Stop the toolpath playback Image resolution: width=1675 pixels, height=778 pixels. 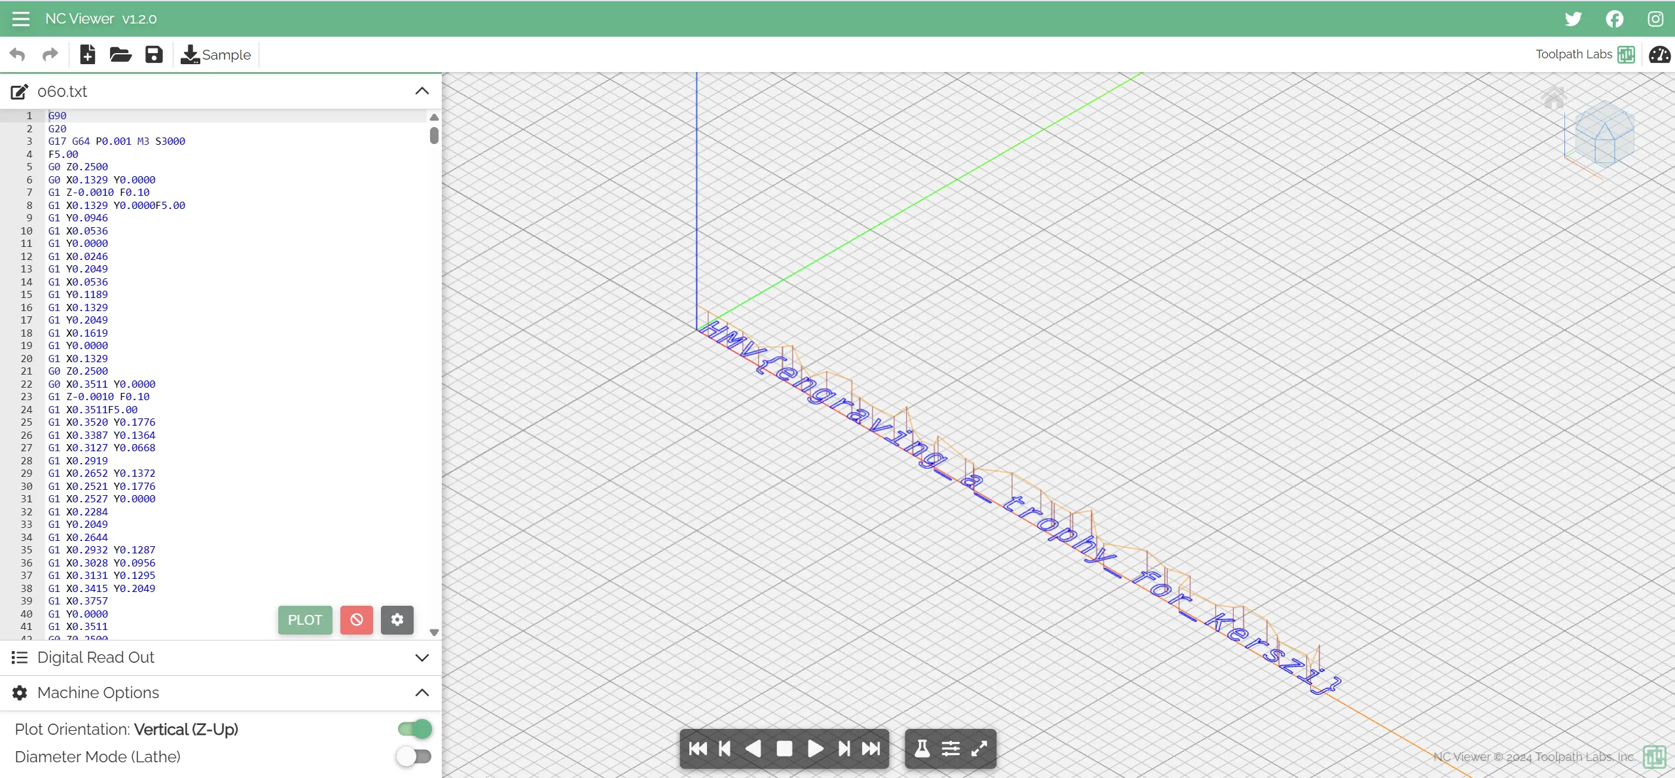[x=784, y=749]
